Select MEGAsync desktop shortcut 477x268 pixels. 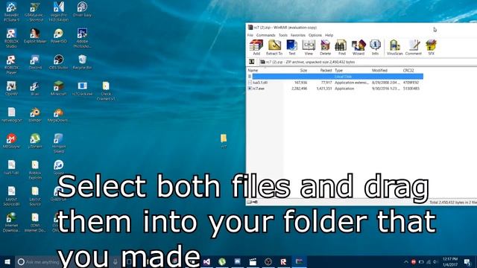[x=11, y=141]
